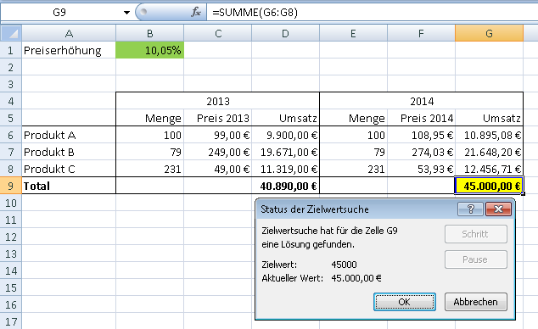Select row 1 header
This screenshot has width=538, height=329.
[x=11, y=50]
